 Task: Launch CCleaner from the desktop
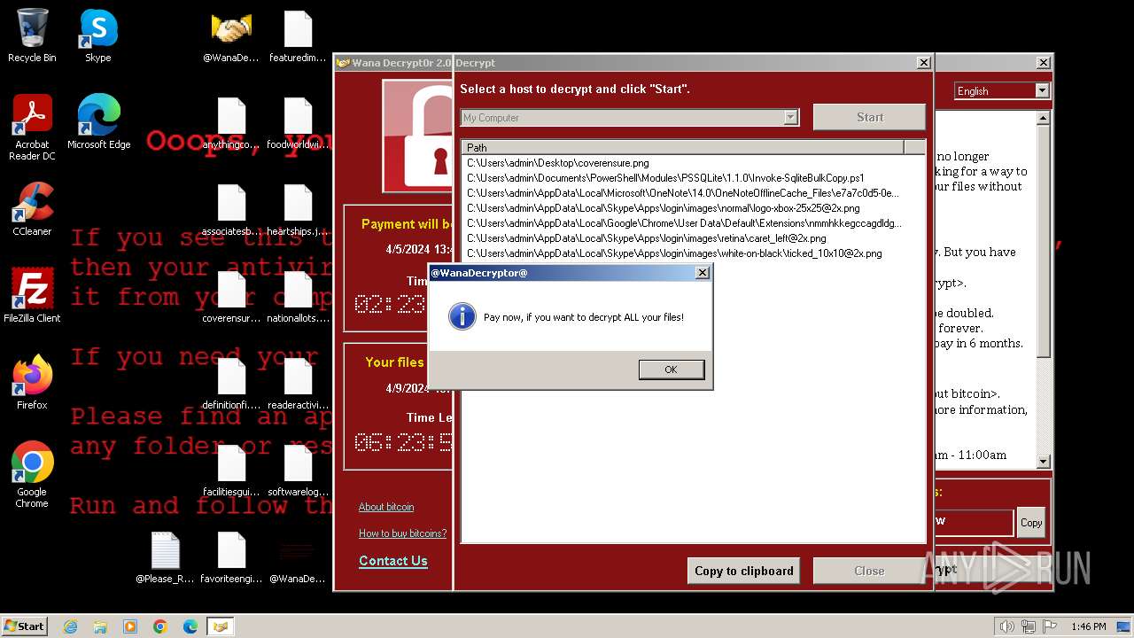coord(32,209)
